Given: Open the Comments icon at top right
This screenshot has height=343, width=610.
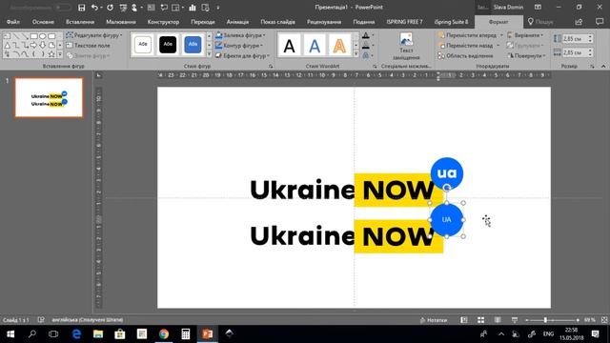Looking at the screenshot, I should [x=600, y=22].
